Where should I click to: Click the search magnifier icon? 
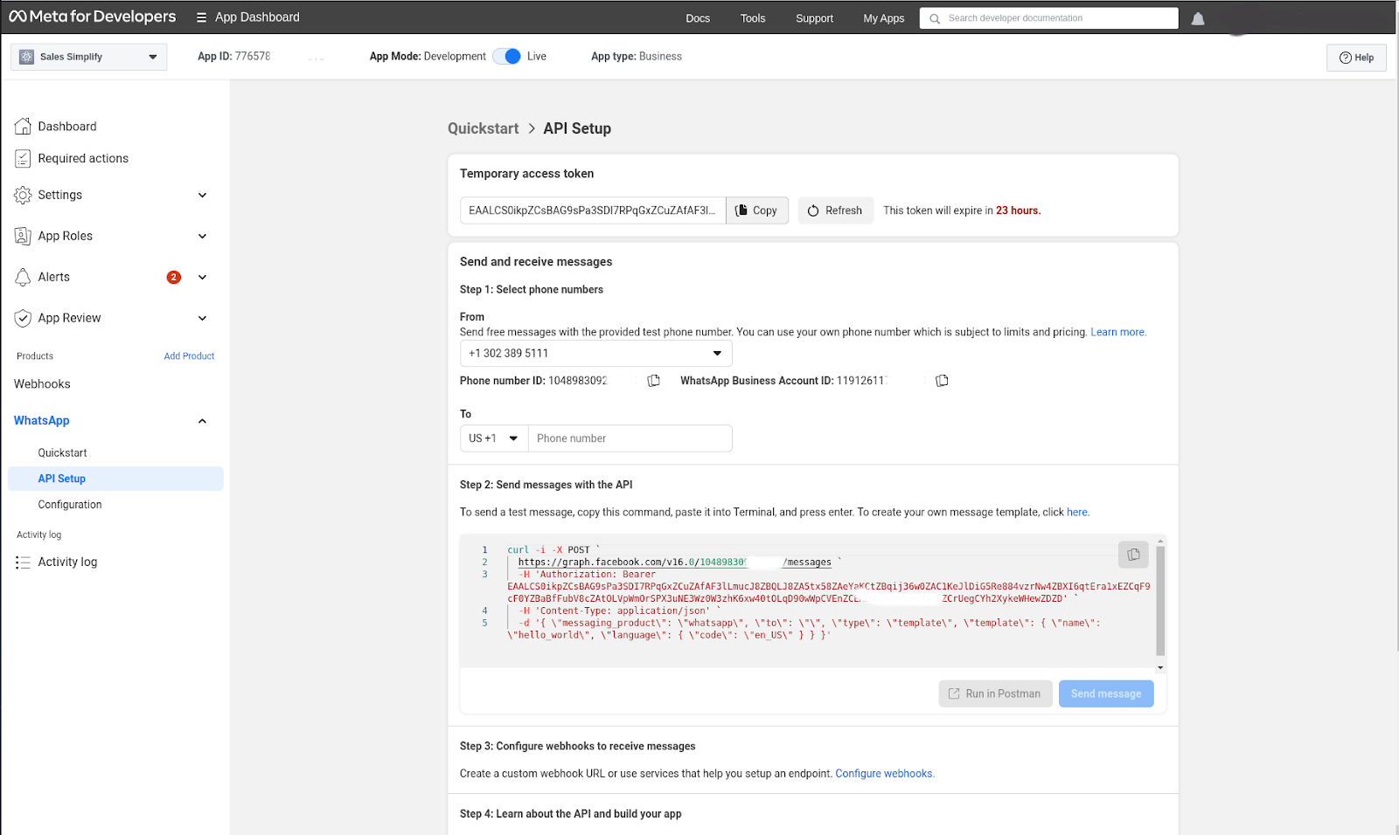[935, 18]
